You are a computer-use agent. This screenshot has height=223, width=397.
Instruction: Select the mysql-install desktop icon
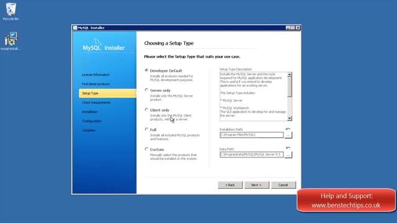pyautogui.click(x=11, y=41)
